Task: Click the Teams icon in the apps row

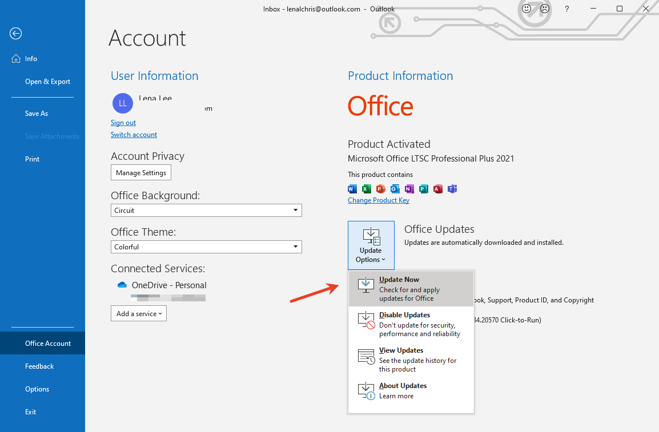Action: (x=452, y=189)
